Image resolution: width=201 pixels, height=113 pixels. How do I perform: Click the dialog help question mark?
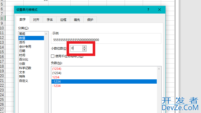pyautogui.click(x=148, y=10)
